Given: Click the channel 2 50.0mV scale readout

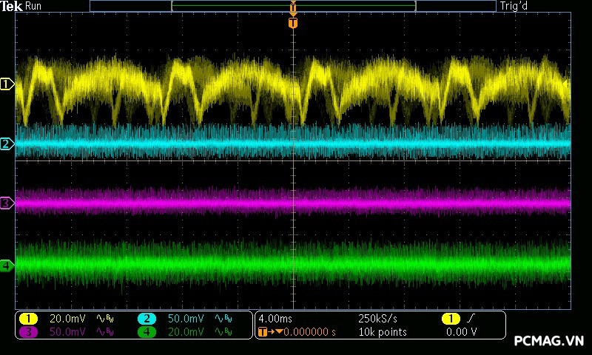Looking at the screenshot, I should coord(186,319).
